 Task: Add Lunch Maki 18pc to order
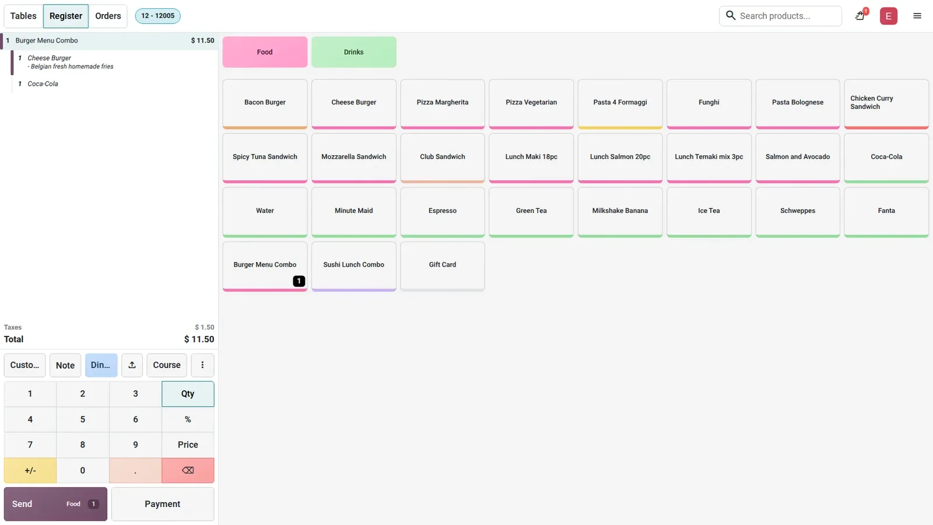coord(531,158)
